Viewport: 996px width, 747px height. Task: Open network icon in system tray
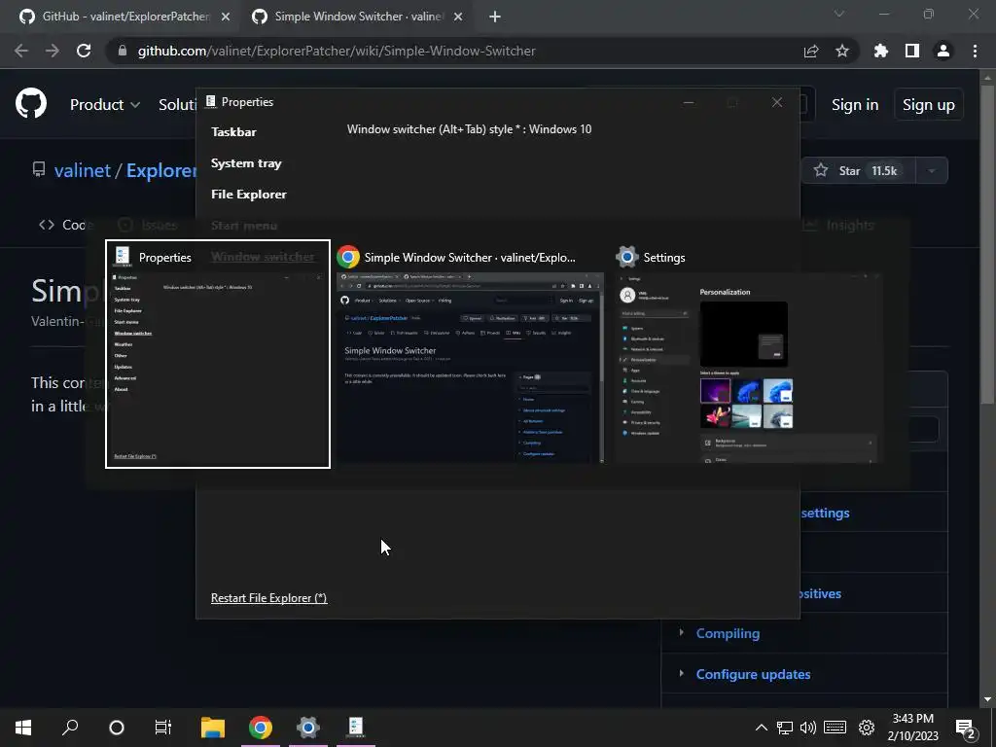click(x=785, y=728)
